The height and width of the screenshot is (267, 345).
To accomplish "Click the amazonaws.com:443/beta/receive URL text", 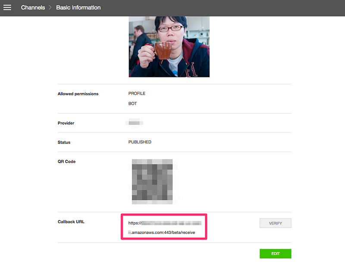I will 164,233.
